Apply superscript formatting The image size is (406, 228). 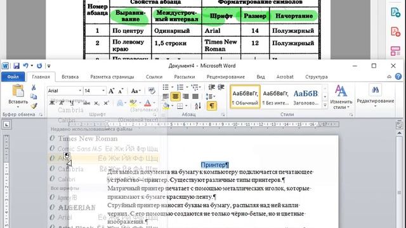point(106,103)
